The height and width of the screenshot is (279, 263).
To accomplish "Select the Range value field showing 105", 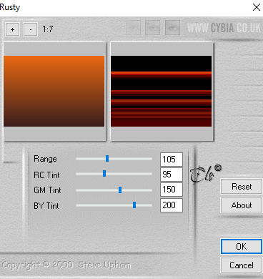I will tap(172, 160).
